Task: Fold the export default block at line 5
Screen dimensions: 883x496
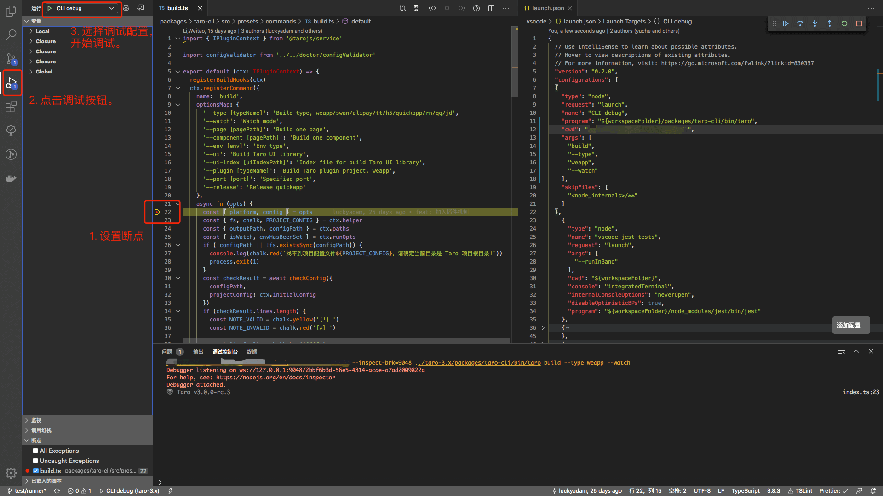Action: click(178, 72)
